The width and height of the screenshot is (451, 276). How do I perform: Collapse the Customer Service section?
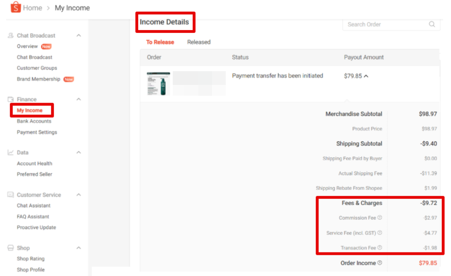(79, 195)
